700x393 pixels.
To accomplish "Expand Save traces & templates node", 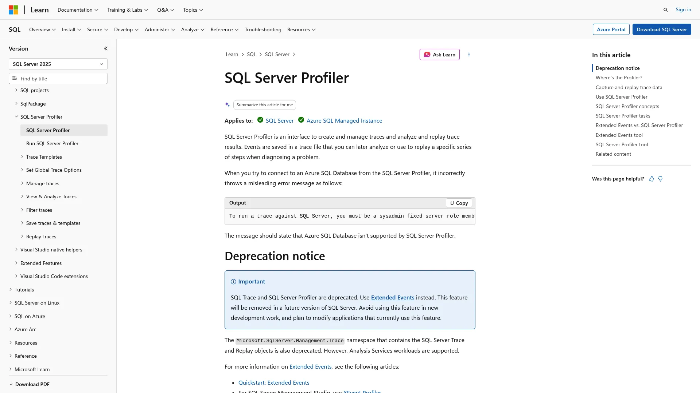I will coord(22,223).
